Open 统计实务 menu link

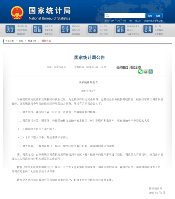(104, 30)
